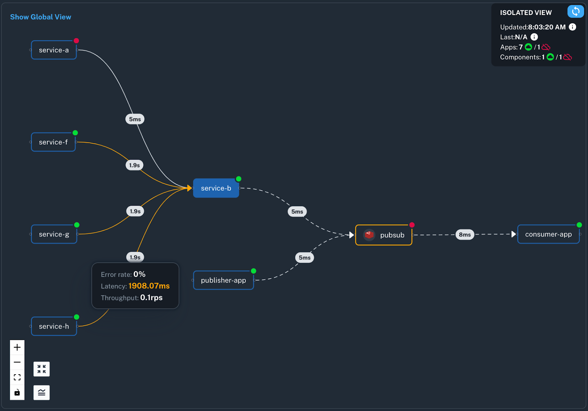Click the zoom in plus button
The height and width of the screenshot is (411, 588).
click(17, 347)
